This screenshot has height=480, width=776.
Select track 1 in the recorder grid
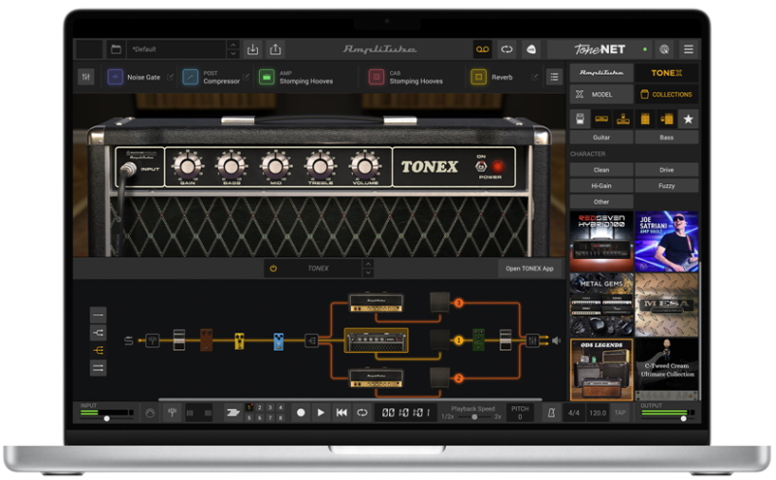point(249,407)
